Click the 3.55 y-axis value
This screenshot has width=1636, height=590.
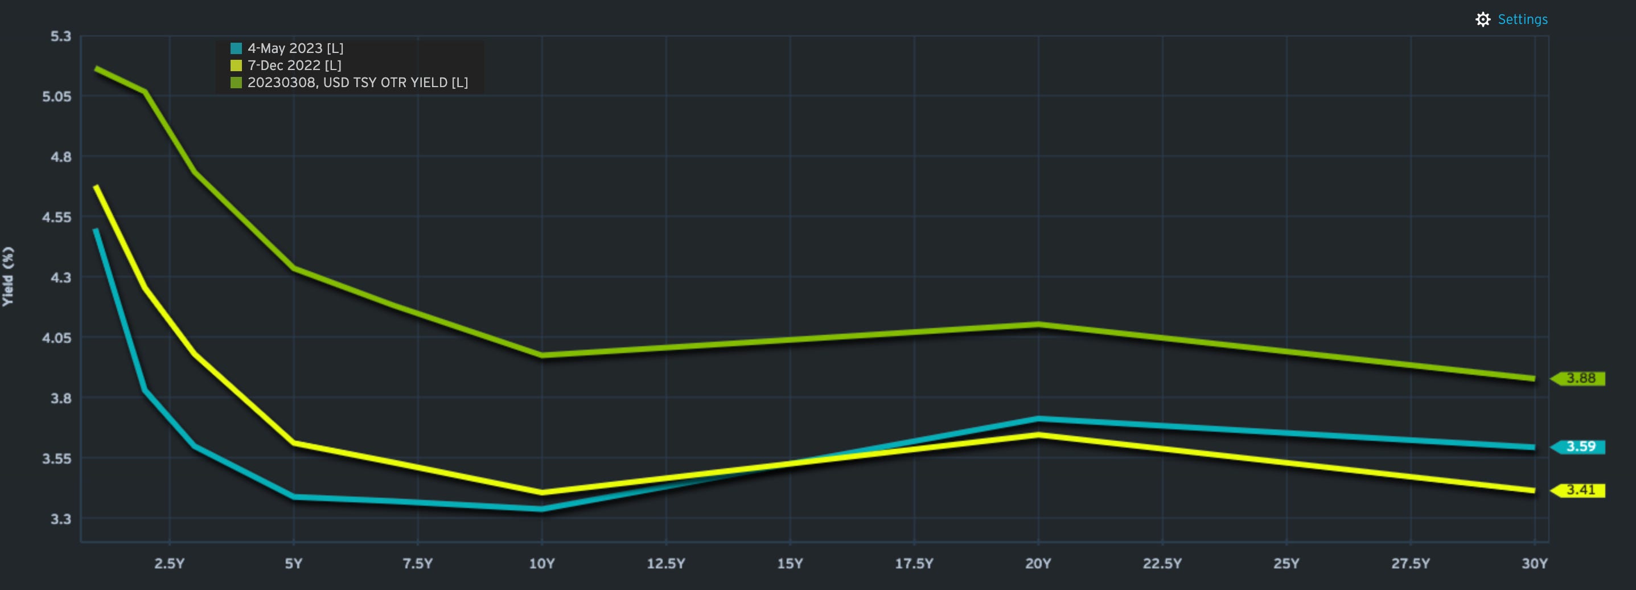57,458
